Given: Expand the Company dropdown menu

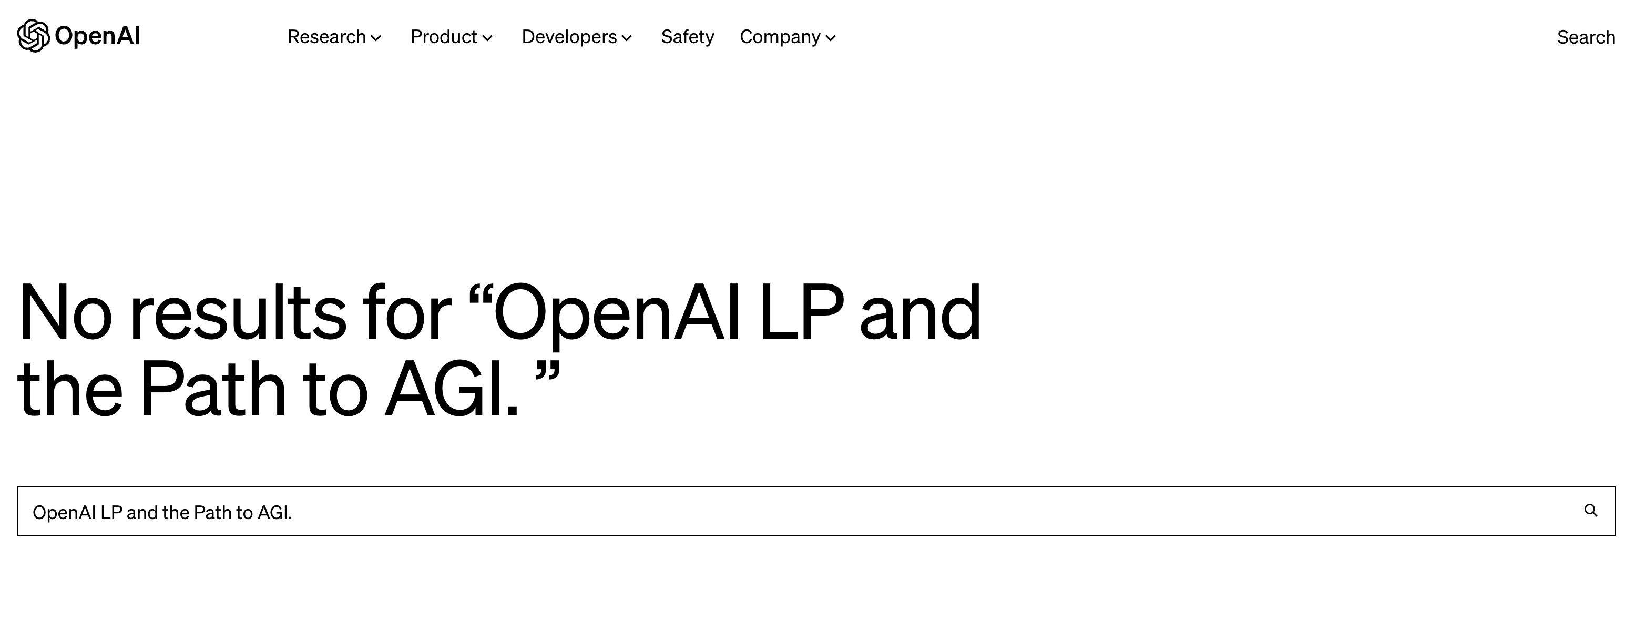Looking at the screenshot, I should [x=786, y=36].
